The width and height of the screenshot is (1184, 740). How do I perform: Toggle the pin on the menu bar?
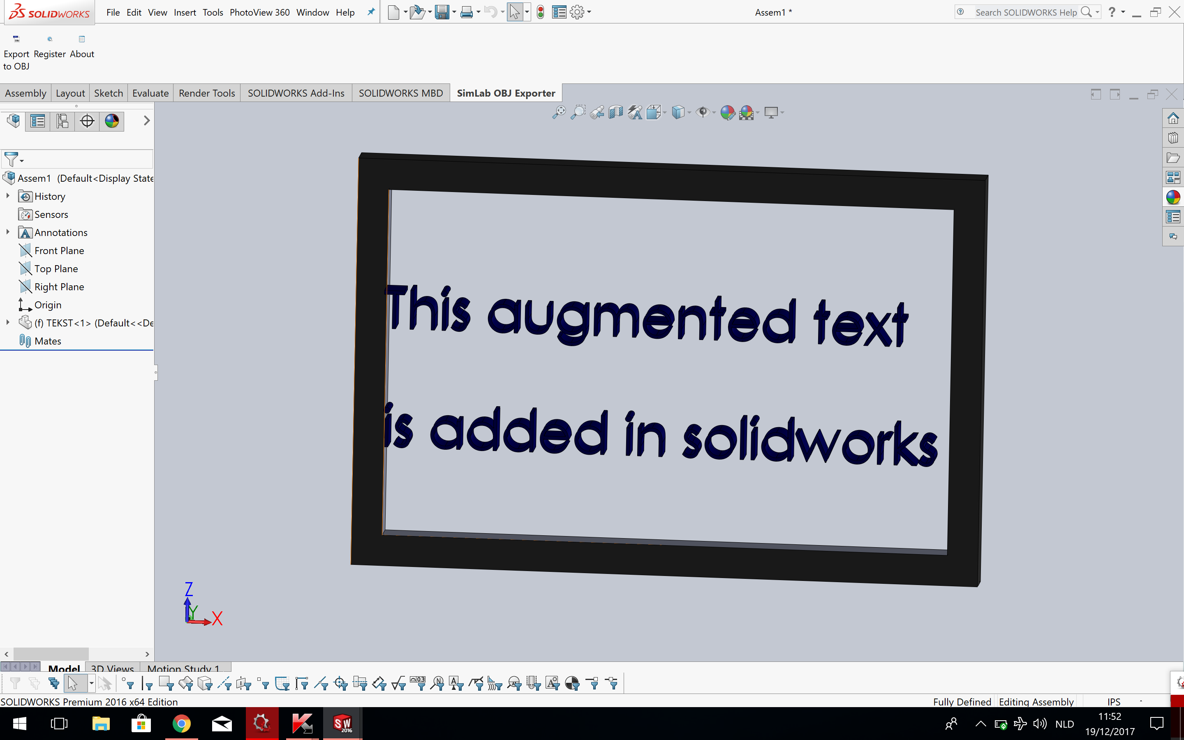tap(370, 12)
